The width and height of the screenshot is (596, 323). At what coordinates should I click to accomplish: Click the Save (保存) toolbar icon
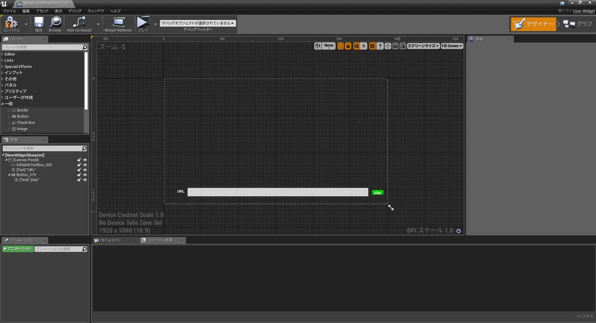pos(39,23)
